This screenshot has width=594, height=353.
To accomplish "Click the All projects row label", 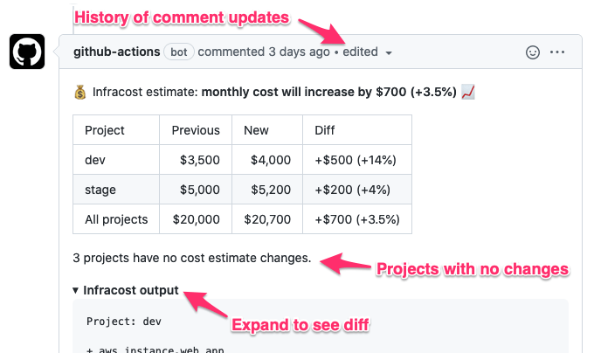I will (116, 219).
